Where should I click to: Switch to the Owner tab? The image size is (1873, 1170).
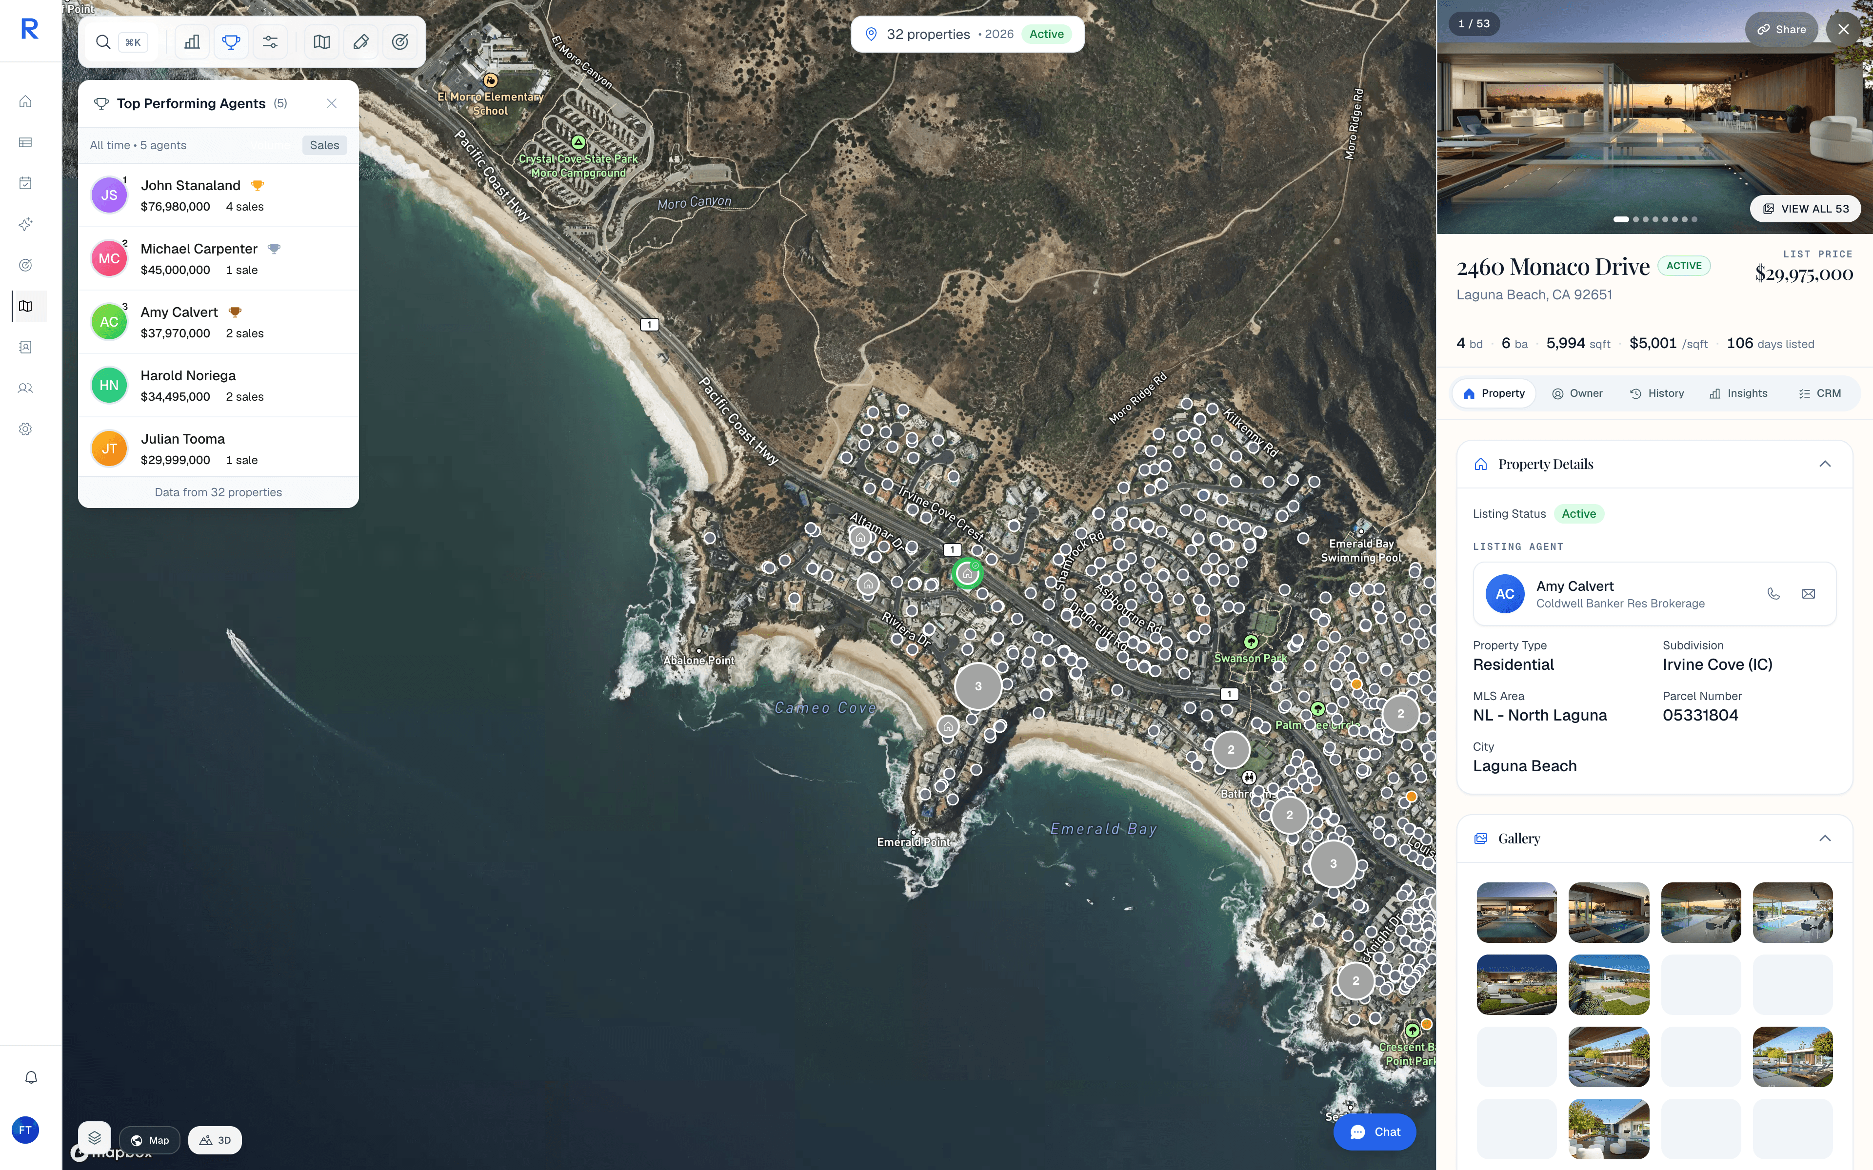click(1577, 393)
